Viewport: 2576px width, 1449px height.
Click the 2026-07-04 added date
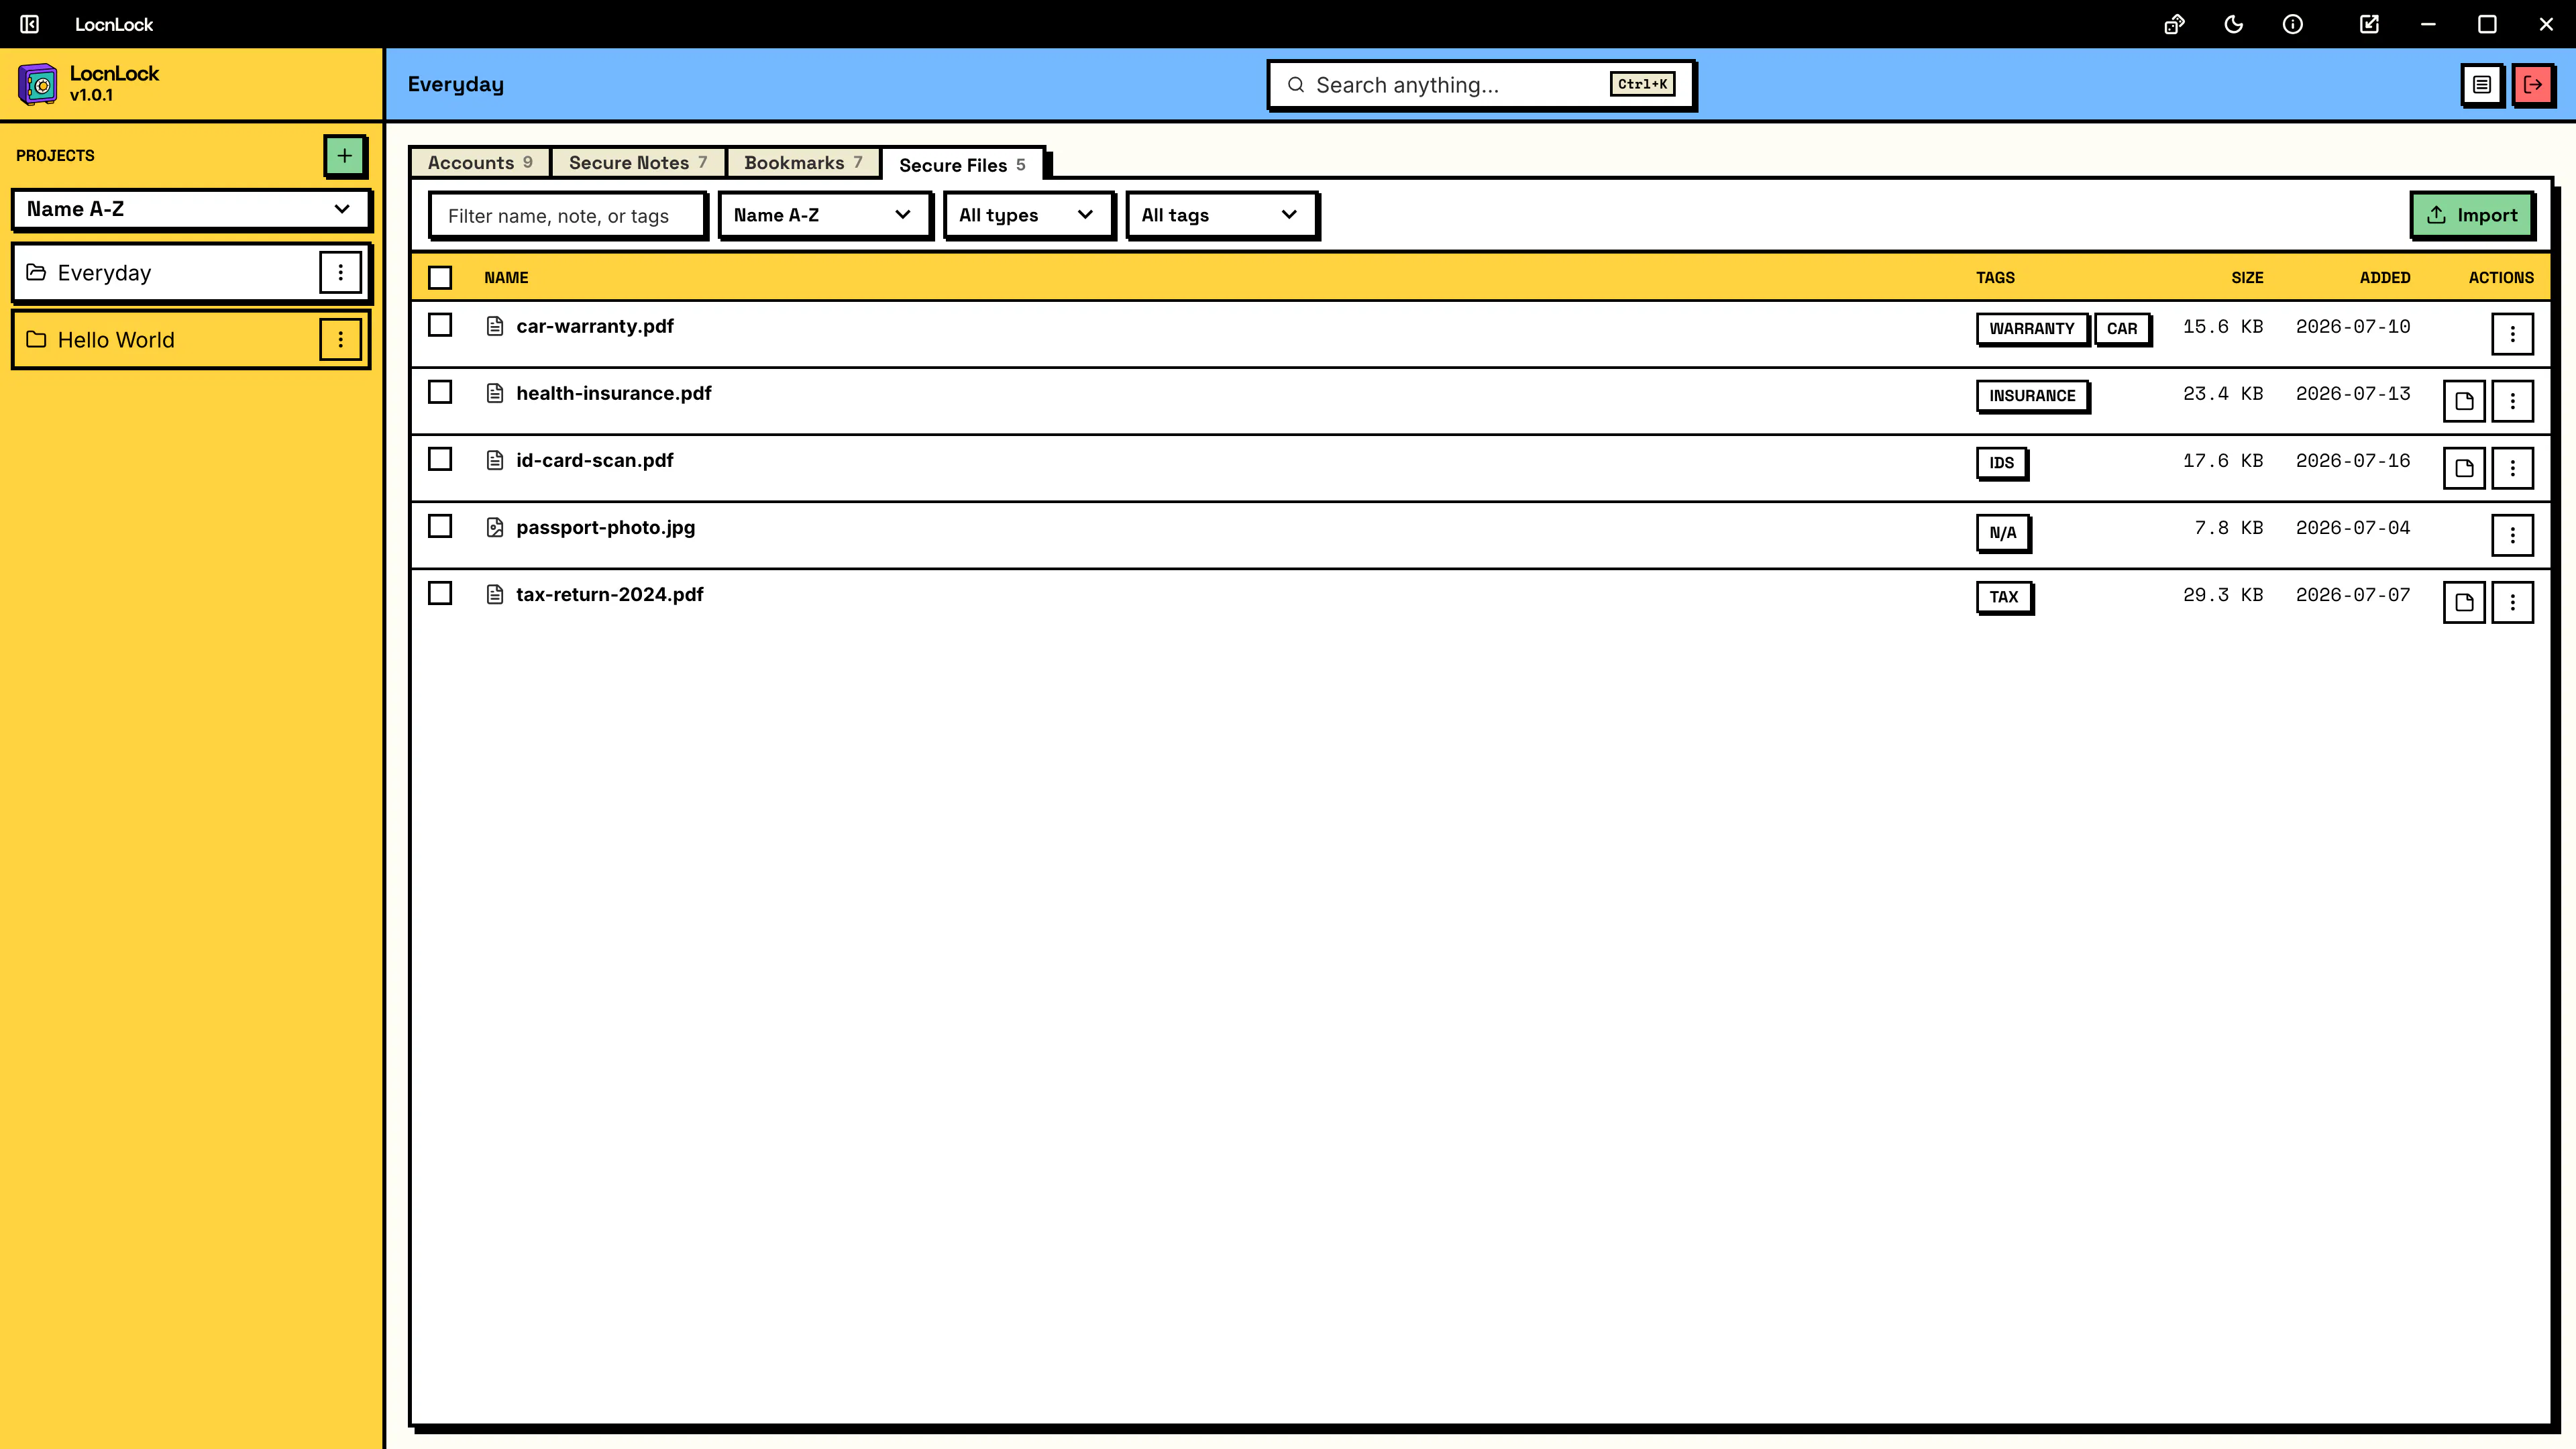(2352, 527)
